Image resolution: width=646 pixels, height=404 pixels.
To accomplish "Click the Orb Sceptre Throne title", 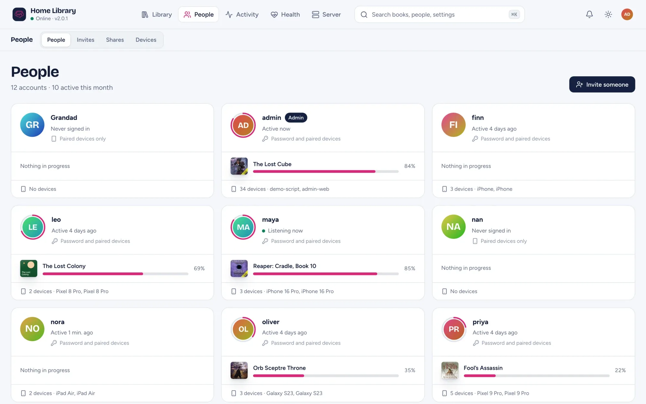I will [279, 368].
